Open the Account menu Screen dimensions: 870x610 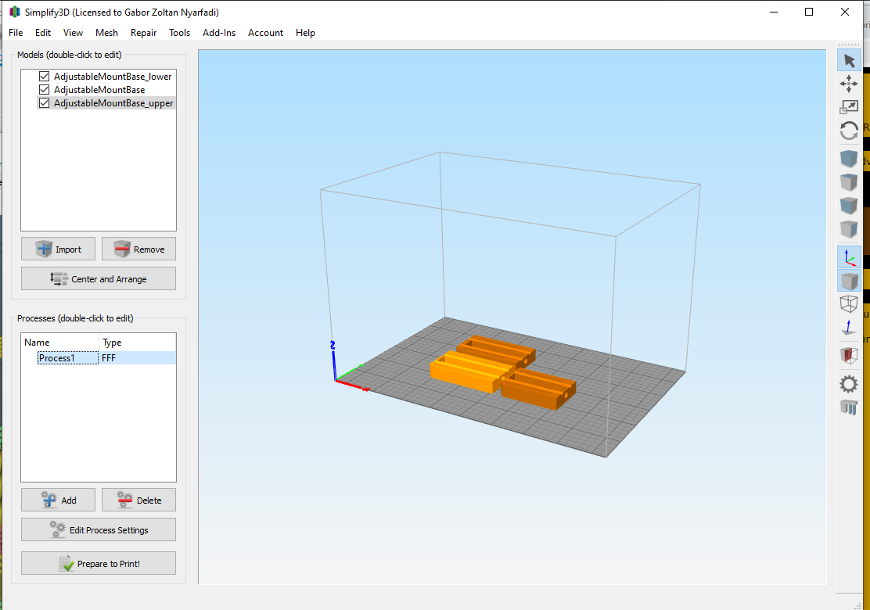[265, 33]
